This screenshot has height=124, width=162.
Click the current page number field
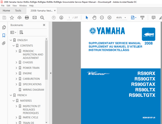(69, 18)
